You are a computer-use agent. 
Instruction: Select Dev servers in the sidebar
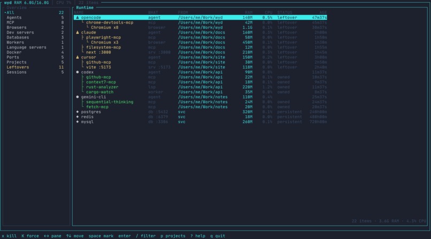tap(34, 32)
